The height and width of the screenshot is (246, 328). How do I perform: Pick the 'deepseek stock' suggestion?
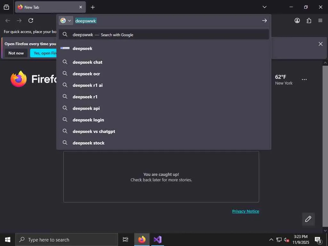pos(164,143)
